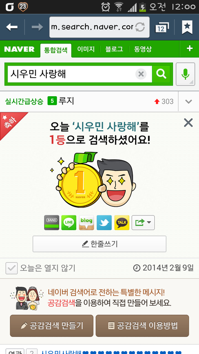Tap the 공감검색 이용방법 button
199x354 pixels.
click(x=142, y=326)
